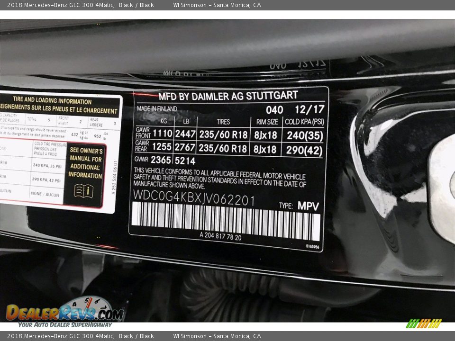Click the owner's manual book icon
The height and width of the screenshot is (341, 455).
(x=83, y=191)
